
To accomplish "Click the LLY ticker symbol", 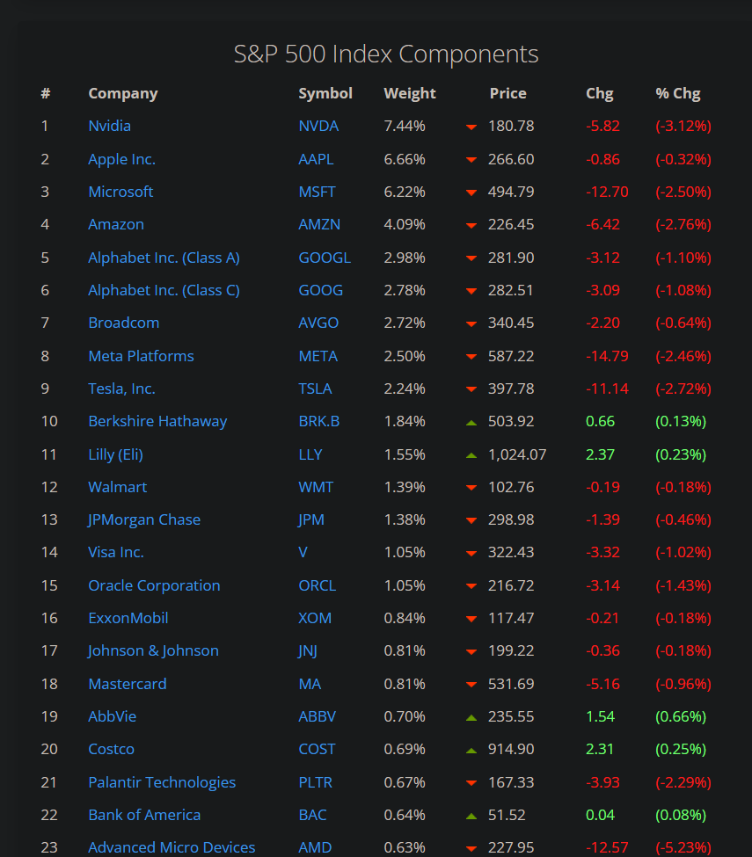I will coord(310,454).
